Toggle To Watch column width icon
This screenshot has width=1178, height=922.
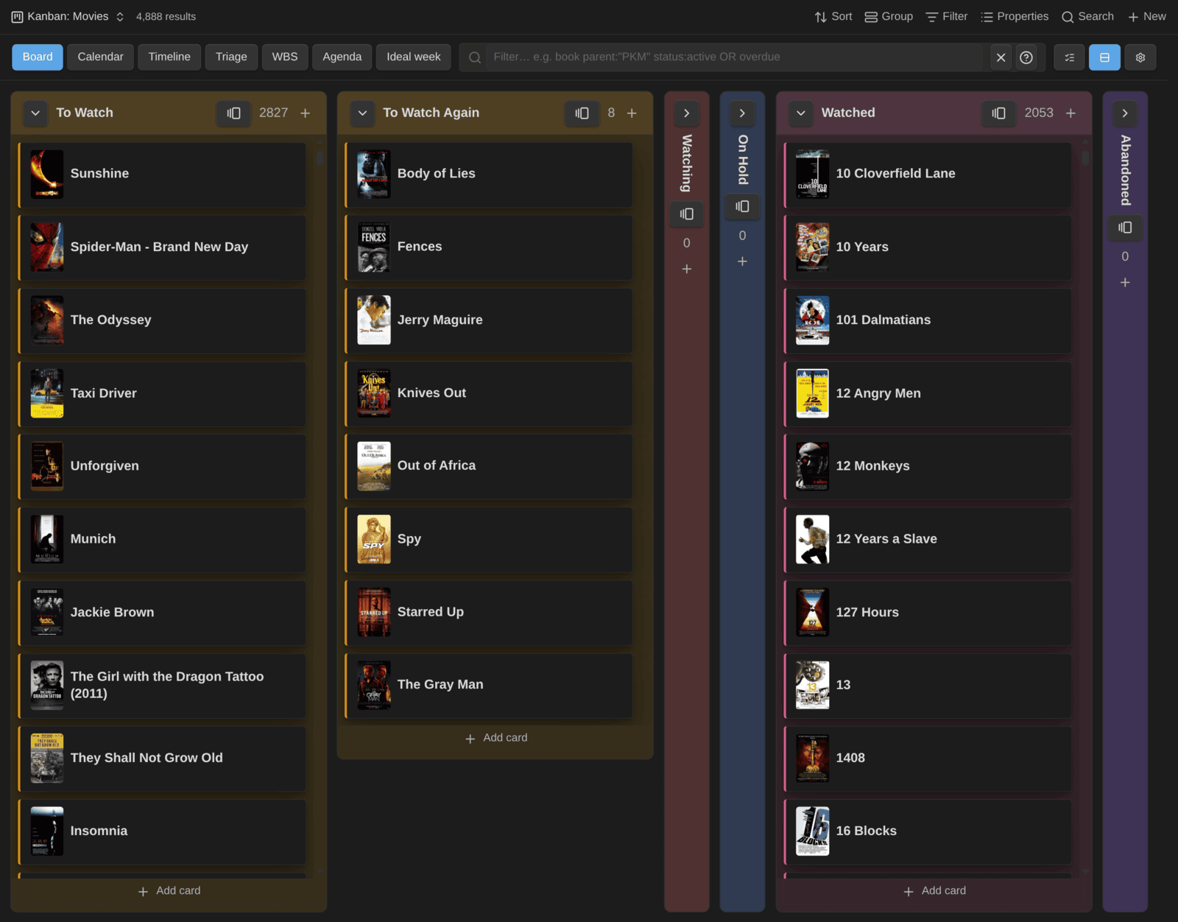coord(233,113)
